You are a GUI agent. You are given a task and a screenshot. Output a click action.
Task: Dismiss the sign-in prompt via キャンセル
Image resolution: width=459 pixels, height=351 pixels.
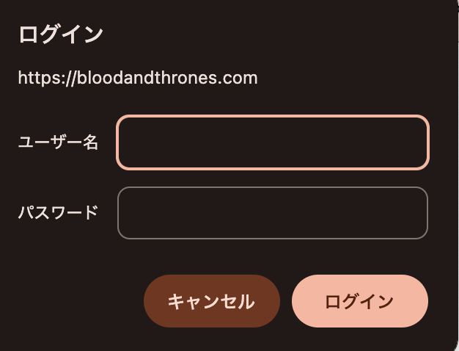[x=211, y=301]
